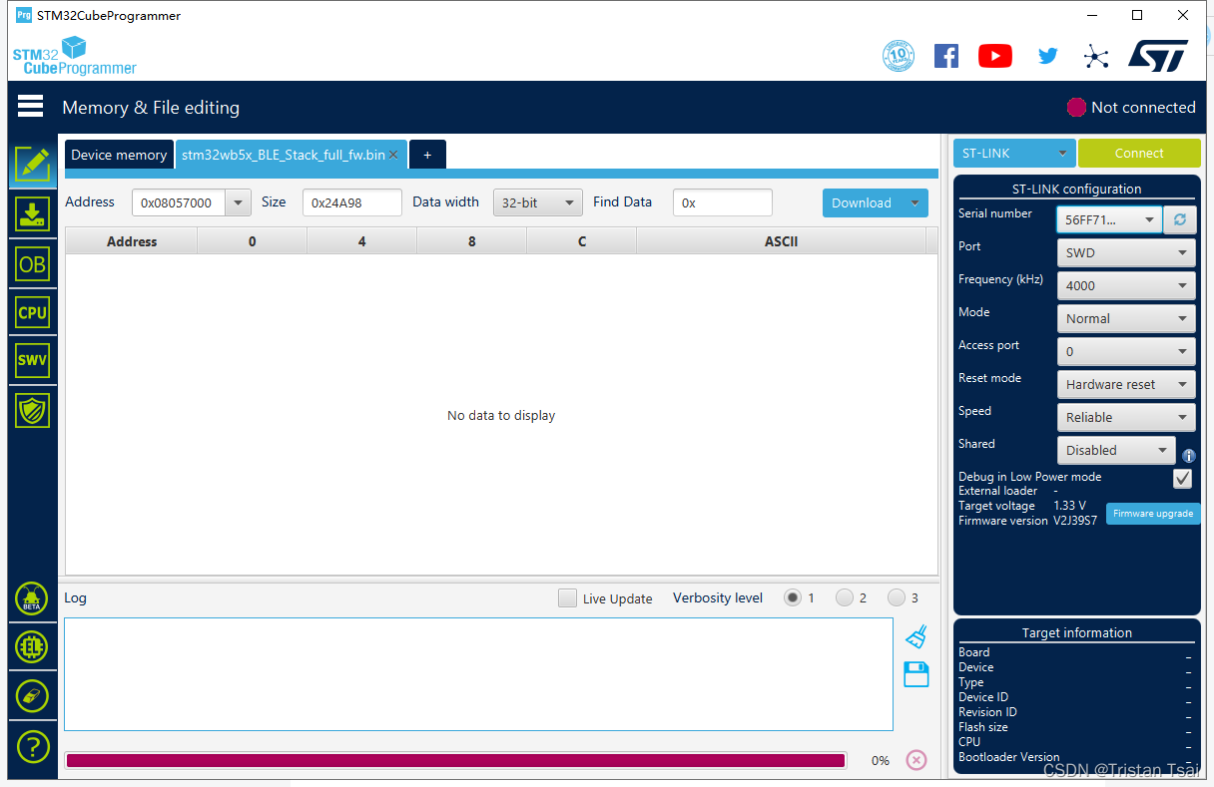
Task: Add a new tab with plus
Action: pos(427,155)
